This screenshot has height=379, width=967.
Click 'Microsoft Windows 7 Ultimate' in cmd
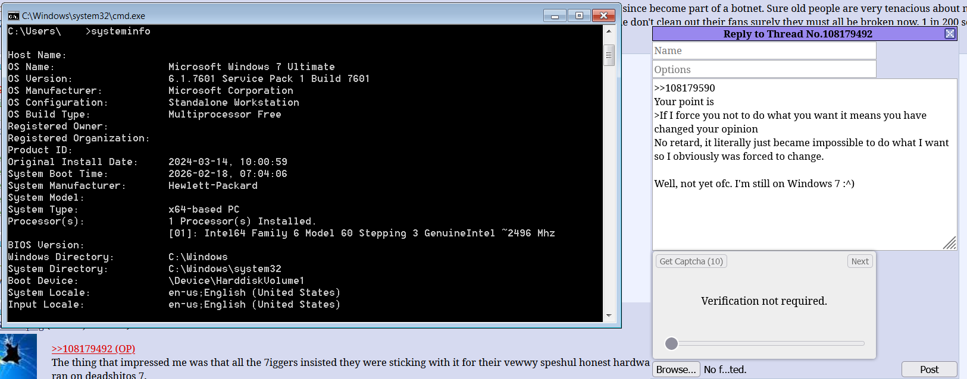point(252,67)
